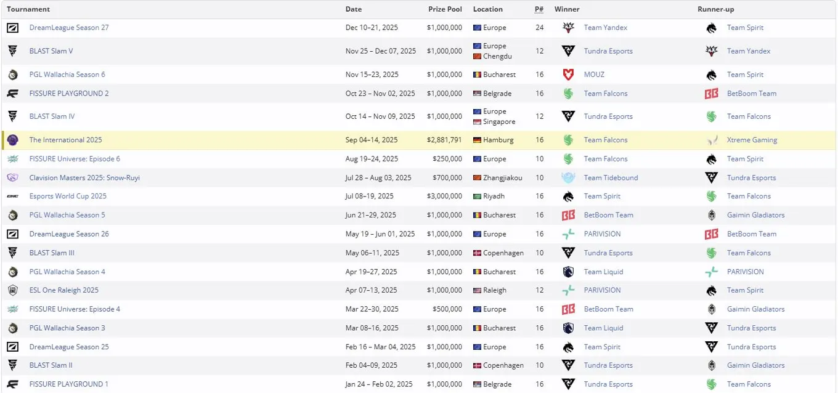This screenshot has width=838, height=393.
Task: Open the BLAST Slam V tournament link
Action: pos(51,51)
